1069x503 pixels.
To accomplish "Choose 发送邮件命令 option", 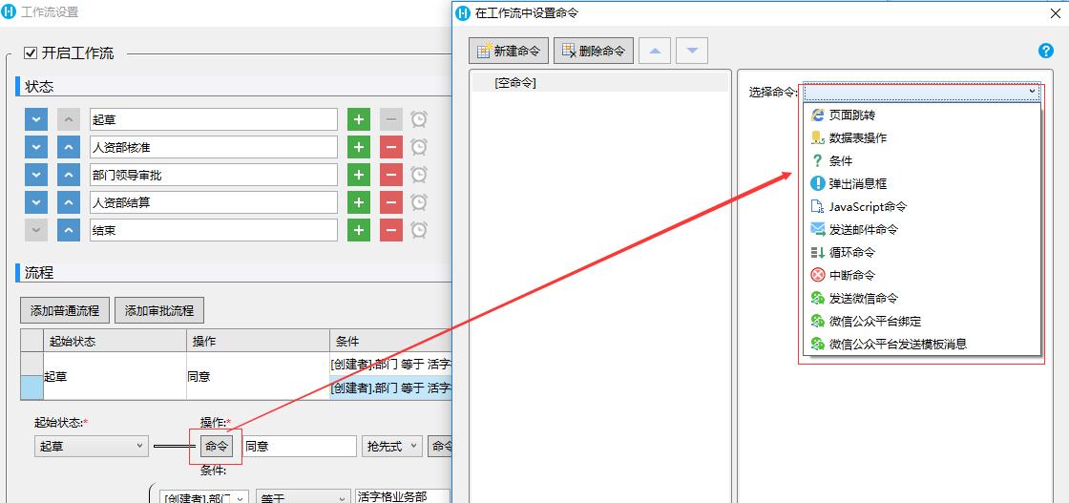I will tap(920, 230).
